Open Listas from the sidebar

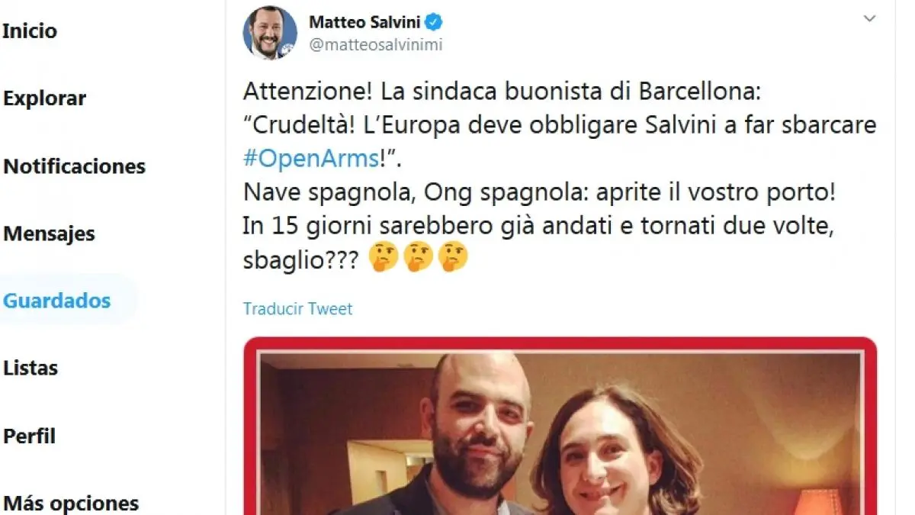pos(30,368)
